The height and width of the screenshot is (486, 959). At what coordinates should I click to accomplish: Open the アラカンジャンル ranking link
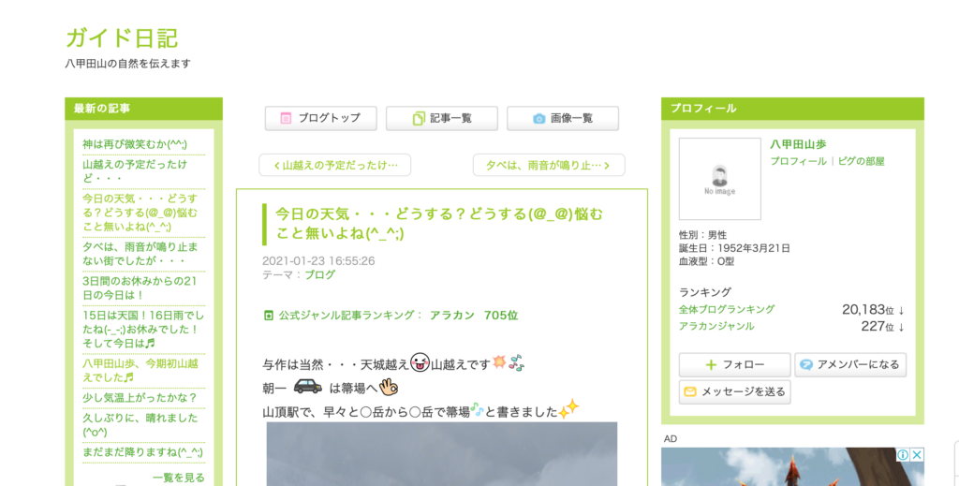(716, 326)
